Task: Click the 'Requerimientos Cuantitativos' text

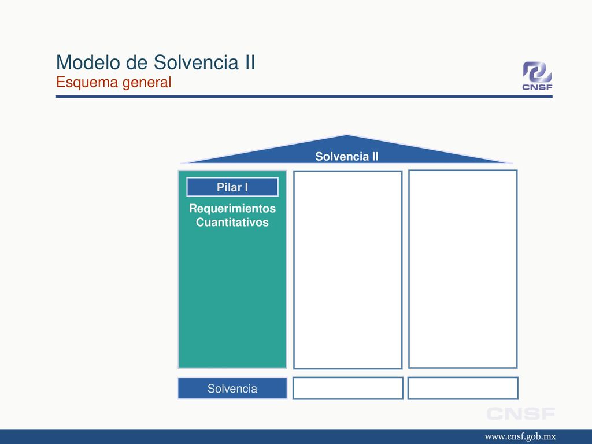Action: click(232, 215)
